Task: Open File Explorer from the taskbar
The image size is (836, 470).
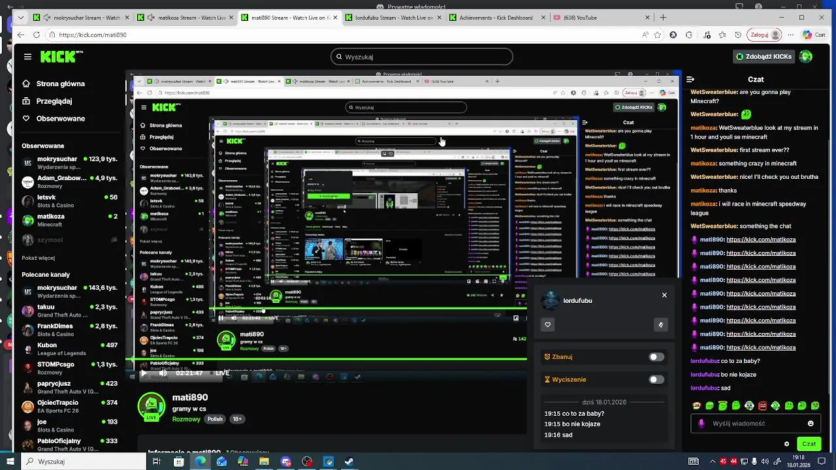Action: pos(264,462)
